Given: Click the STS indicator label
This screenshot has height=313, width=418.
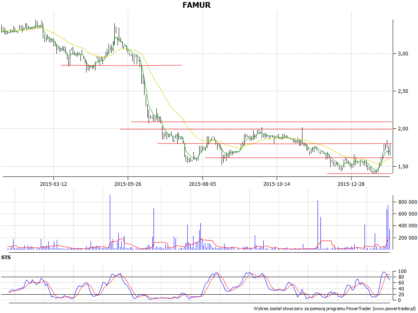Looking at the screenshot, I should click(6, 258).
